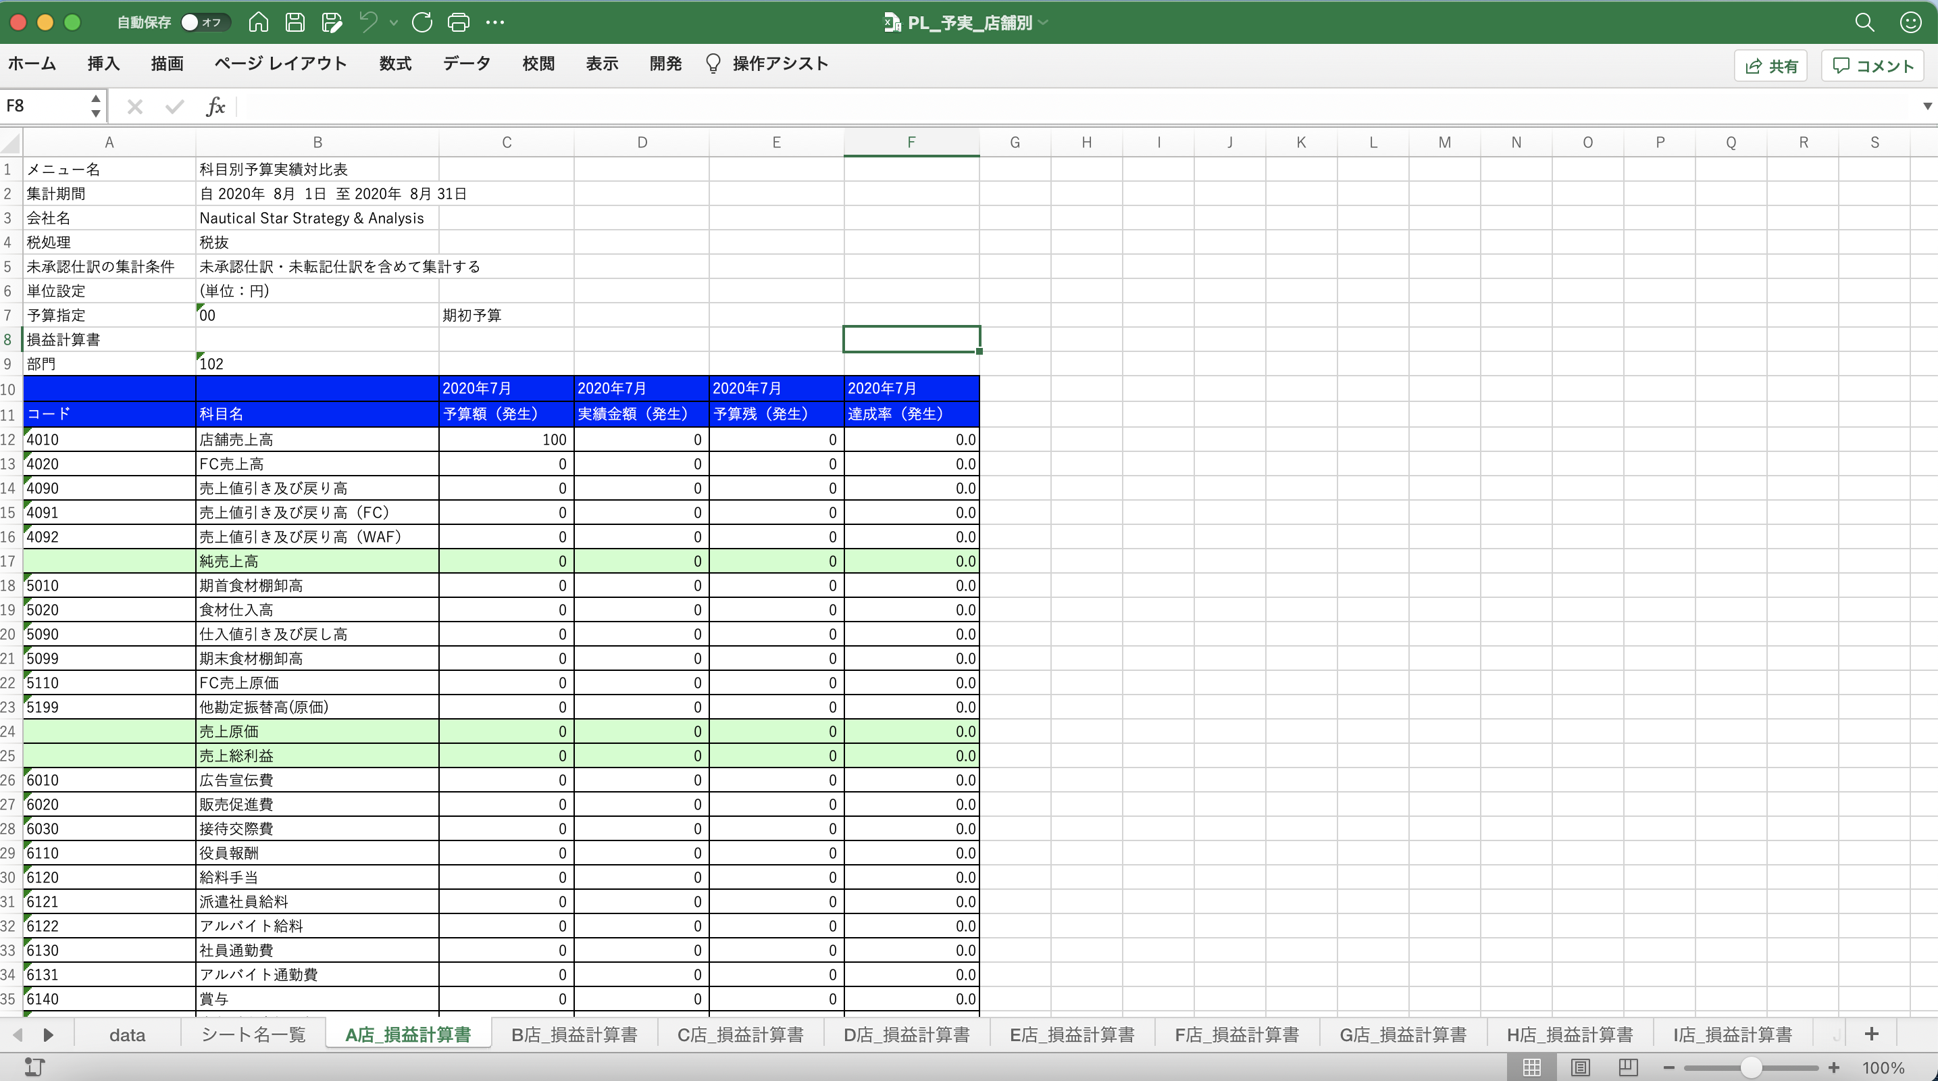Toggle the AutoSave switch

204,22
